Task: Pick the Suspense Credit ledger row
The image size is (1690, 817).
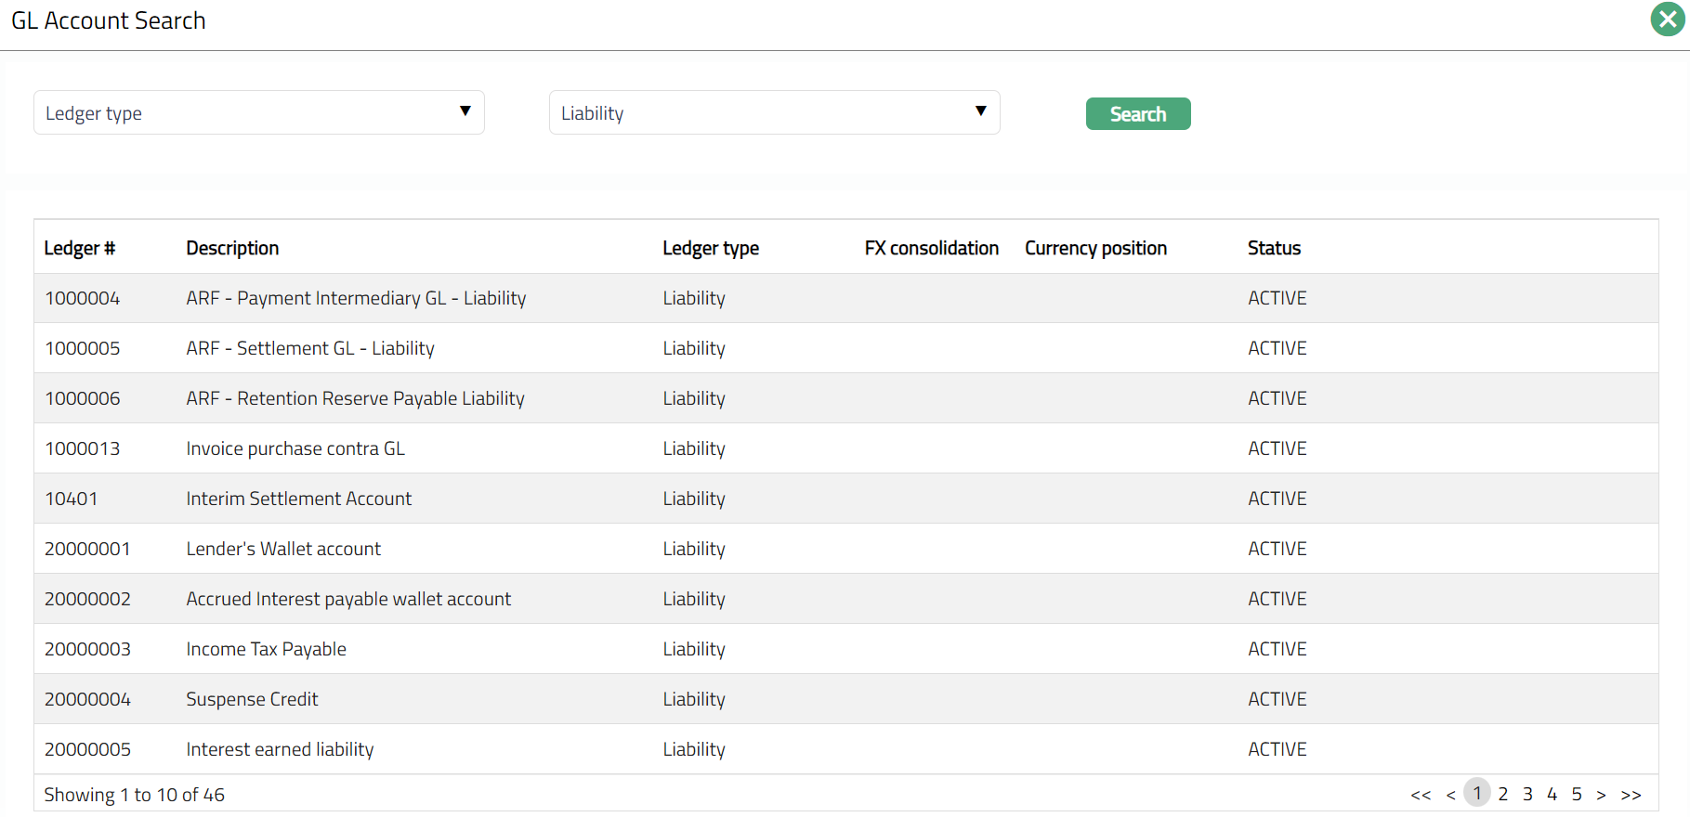Action: click(252, 699)
